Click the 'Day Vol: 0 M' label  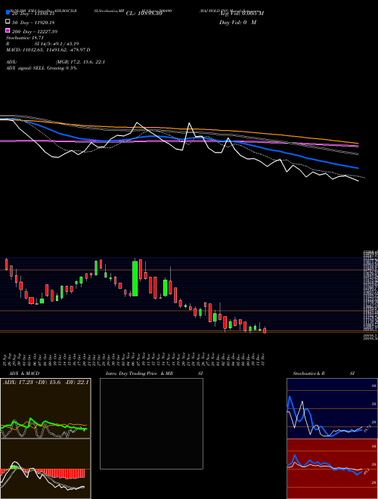237,23
